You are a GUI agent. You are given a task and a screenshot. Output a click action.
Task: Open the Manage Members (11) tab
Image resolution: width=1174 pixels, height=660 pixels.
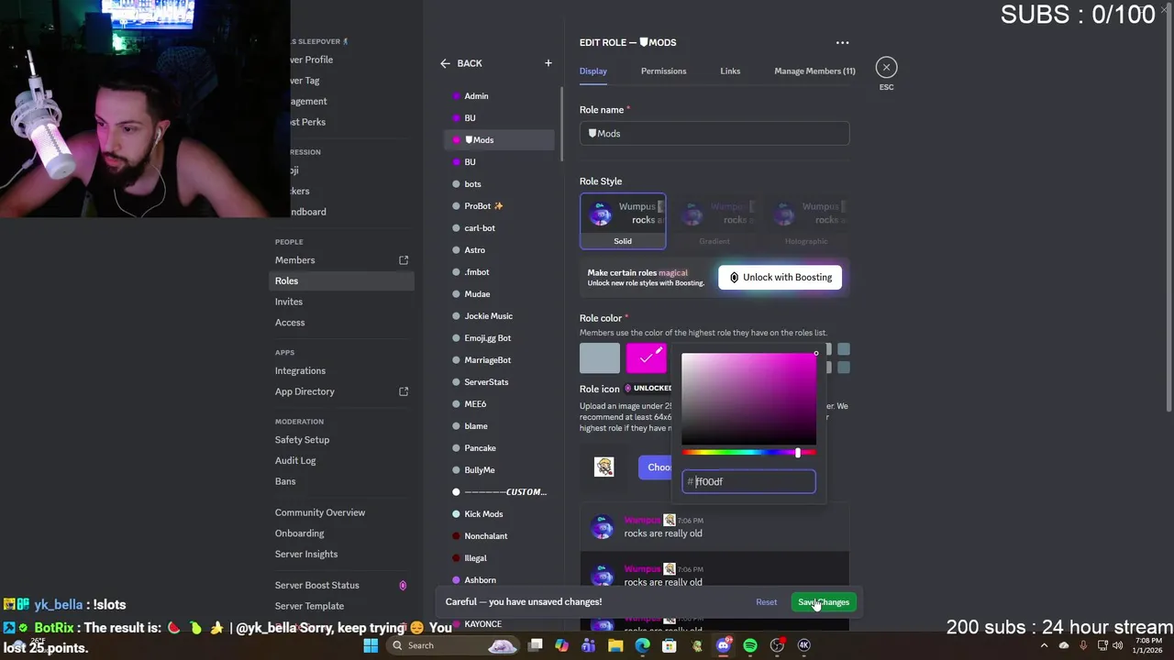click(x=814, y=71)
